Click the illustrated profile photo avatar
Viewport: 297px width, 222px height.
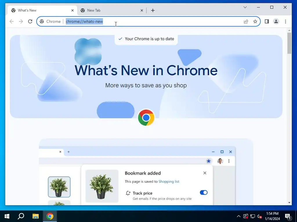220,161
